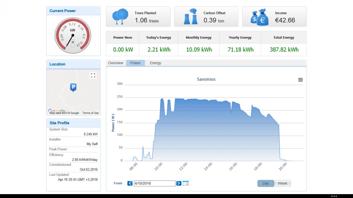
Task: Click the Income money bags icon
Action: 260,17
